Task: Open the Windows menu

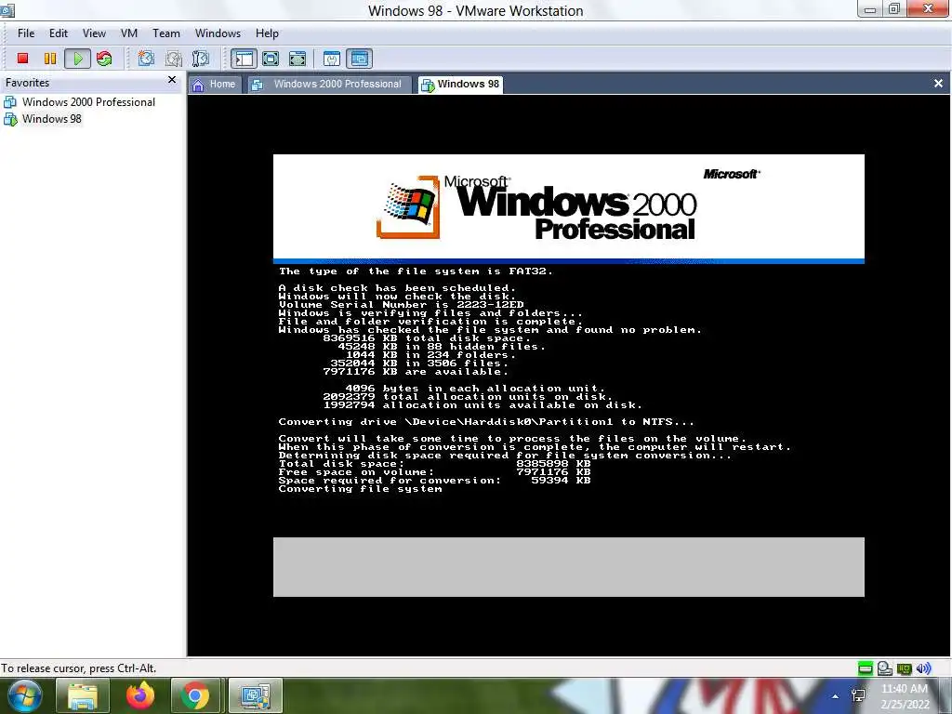Action: click(218, 33)
